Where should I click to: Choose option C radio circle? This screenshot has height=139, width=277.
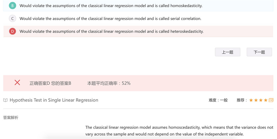click(13, 19)
